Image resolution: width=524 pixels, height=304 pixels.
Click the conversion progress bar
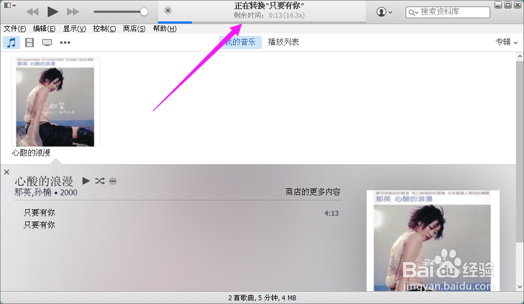[x=262, y=22]
